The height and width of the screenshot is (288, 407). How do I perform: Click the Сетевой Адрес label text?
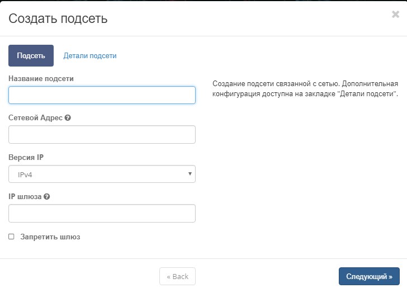coord(35,118)
